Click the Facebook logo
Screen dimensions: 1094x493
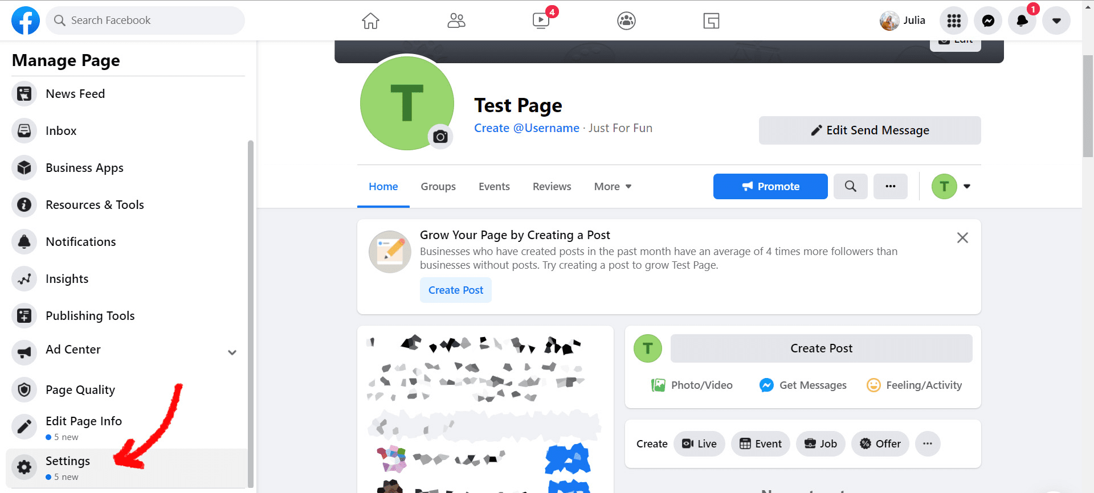(x=26, y=20)
